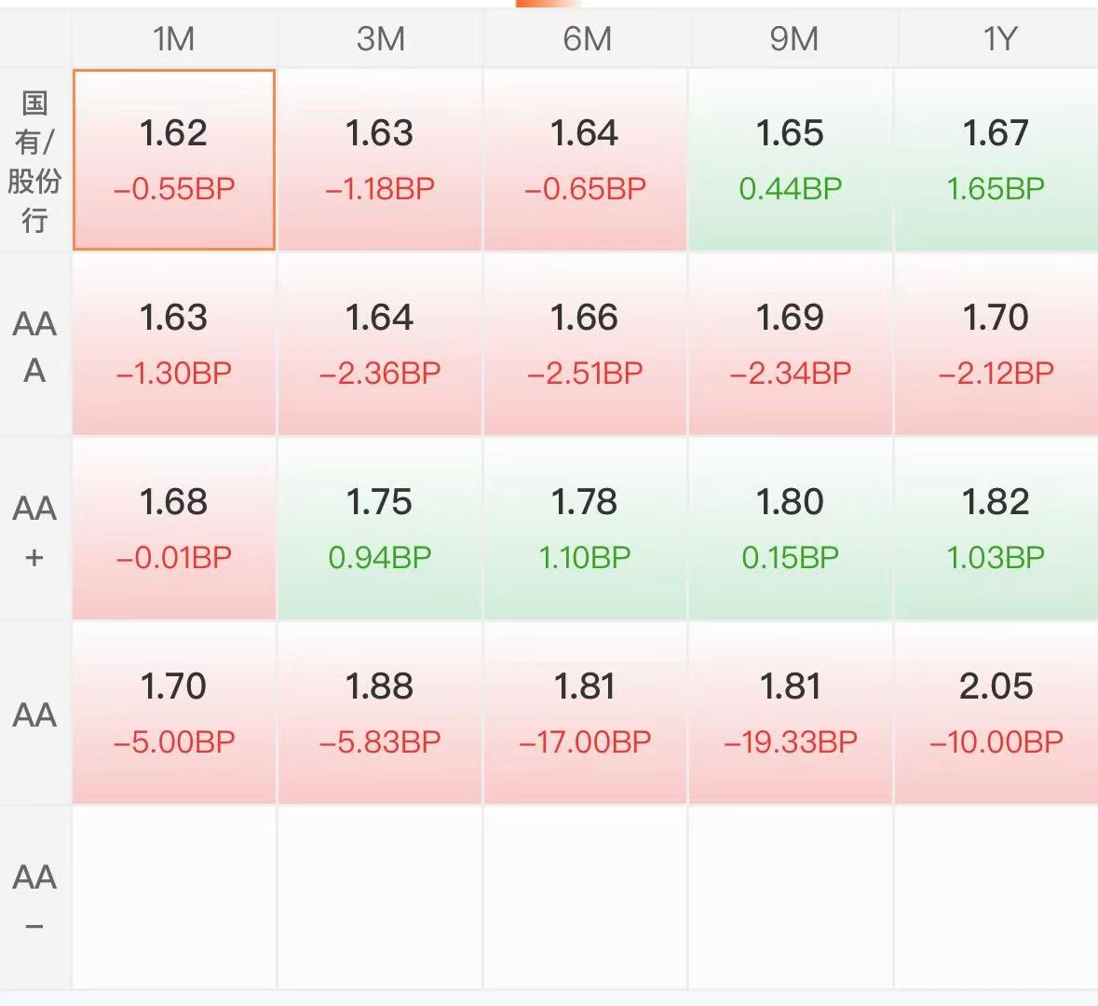
Task: Open the AA+ row label
Action: [x=34, y=530]
